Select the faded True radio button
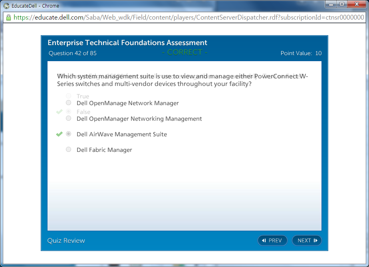The width and height of the screenshot is (369, 267). (69, 96)
